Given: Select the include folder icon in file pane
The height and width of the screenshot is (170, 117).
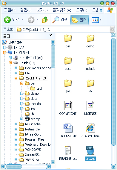Looking at the screenshot, I should pyautogui.click(x=90, y=61).
